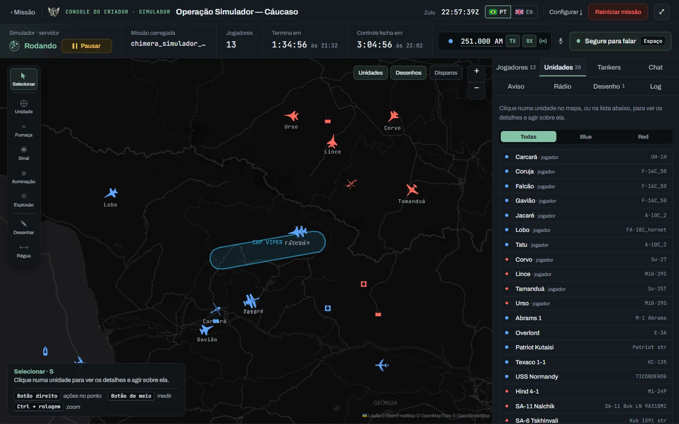Image resolution: width=679 pixels, height=424 pixels.
Task: Toggle the Desenhos map layer
Action: pos(408,73)
